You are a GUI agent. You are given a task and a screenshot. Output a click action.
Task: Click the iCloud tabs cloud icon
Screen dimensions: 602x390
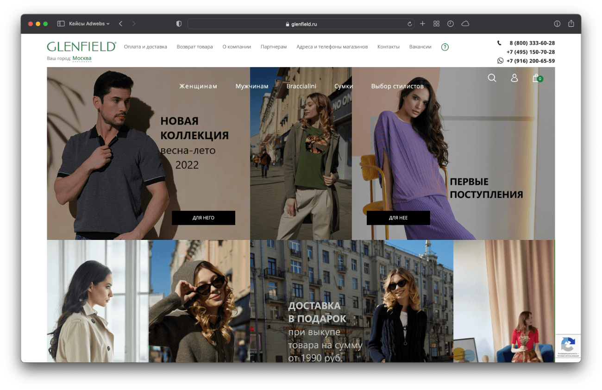click(x=465, y=24)
